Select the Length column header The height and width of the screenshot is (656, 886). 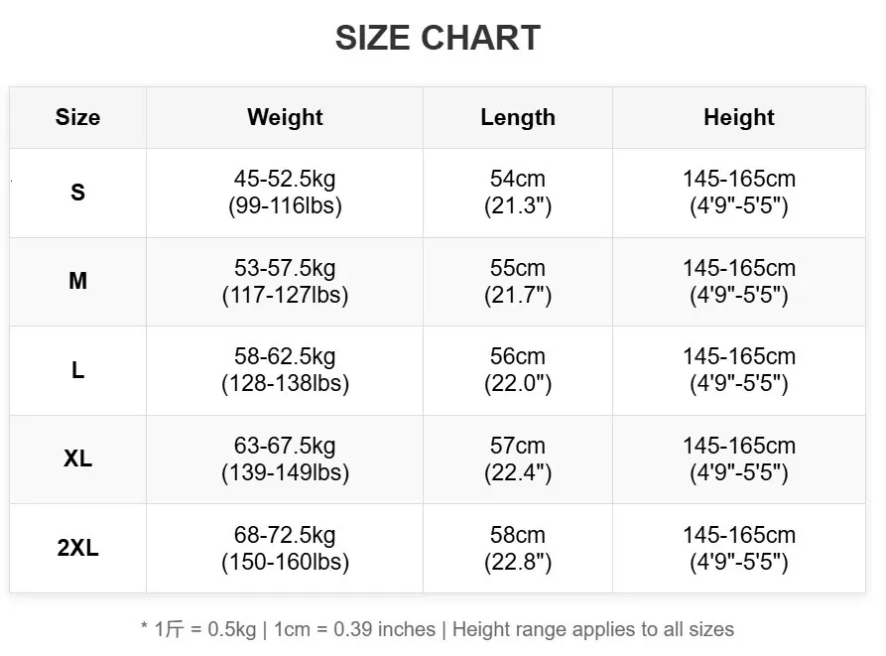click(517, 117)
